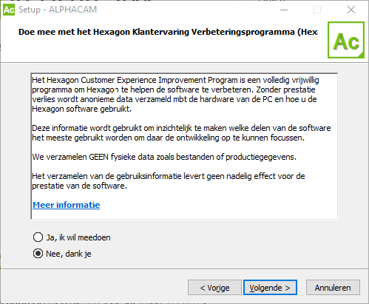This screenshot has width=369, height=304.
Task: Click the paragraph starting "Het verzamelen van de gebruiksinformatie"
Action: 169,181
